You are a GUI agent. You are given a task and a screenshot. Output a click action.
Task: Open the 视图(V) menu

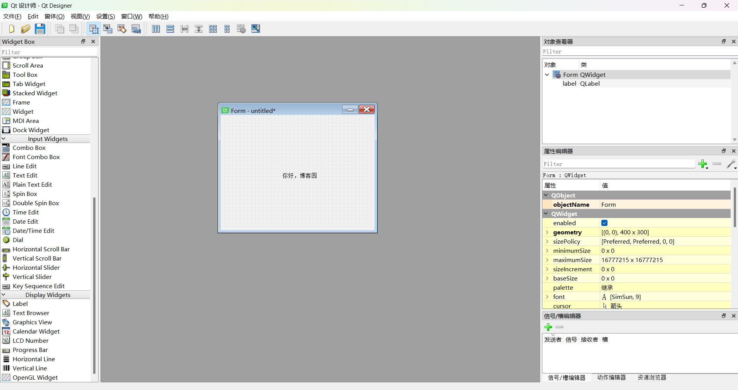[x=80, y=17]
